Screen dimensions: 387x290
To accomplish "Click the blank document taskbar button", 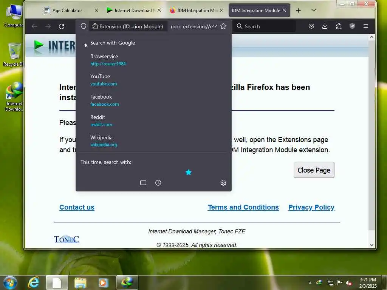I will point(57,282).
